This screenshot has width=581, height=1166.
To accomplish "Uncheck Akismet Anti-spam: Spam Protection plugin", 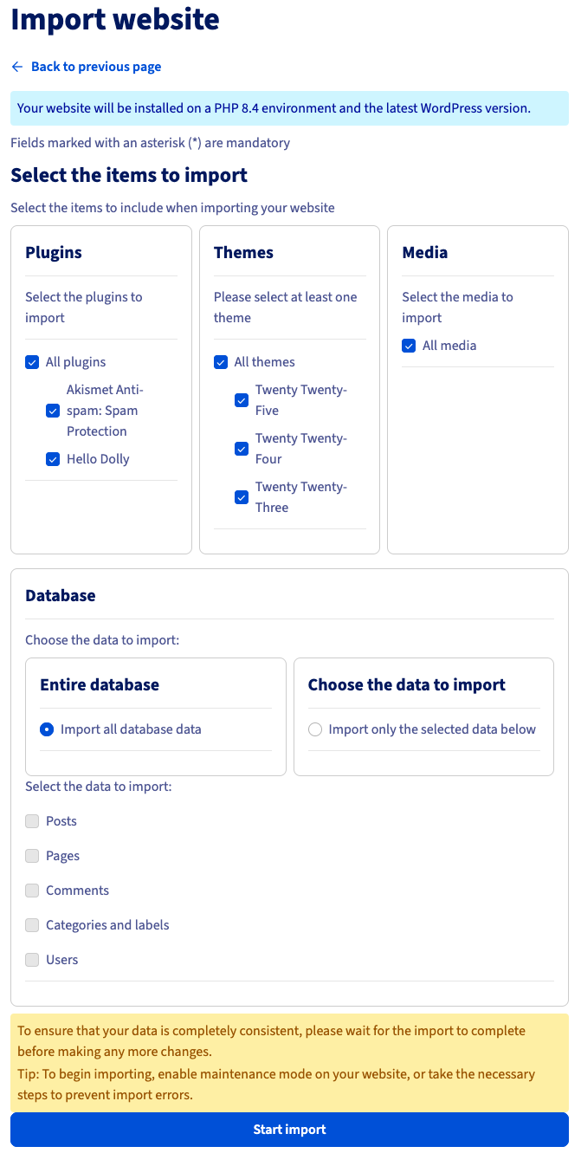I will coord(53,410).
